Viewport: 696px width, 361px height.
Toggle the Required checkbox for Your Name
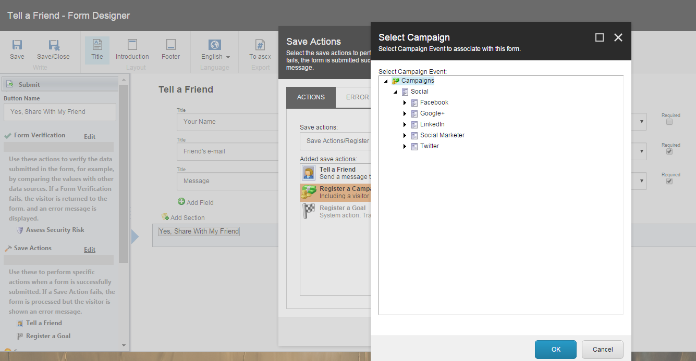[669, 122]
